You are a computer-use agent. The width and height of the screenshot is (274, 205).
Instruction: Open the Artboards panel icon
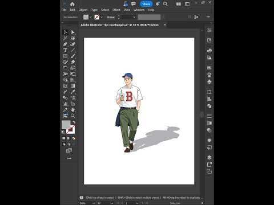point(209,171)
